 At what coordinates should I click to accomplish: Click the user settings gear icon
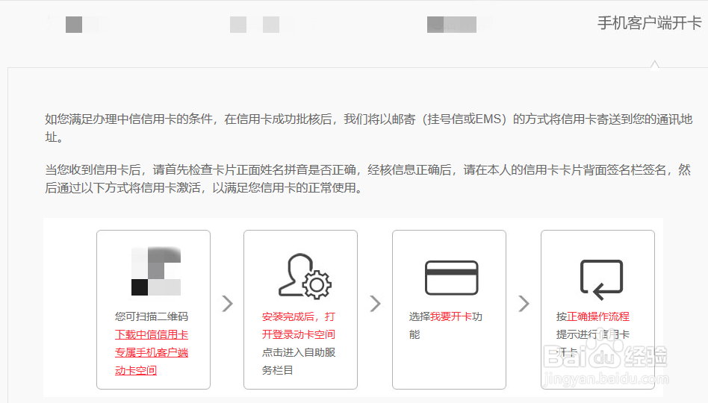[305, 276]
